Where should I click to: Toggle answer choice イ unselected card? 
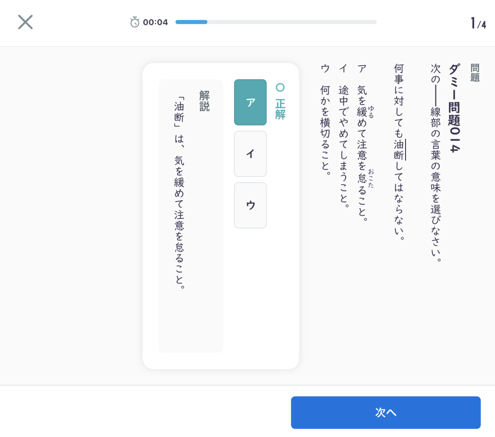[x=250, y=154]
